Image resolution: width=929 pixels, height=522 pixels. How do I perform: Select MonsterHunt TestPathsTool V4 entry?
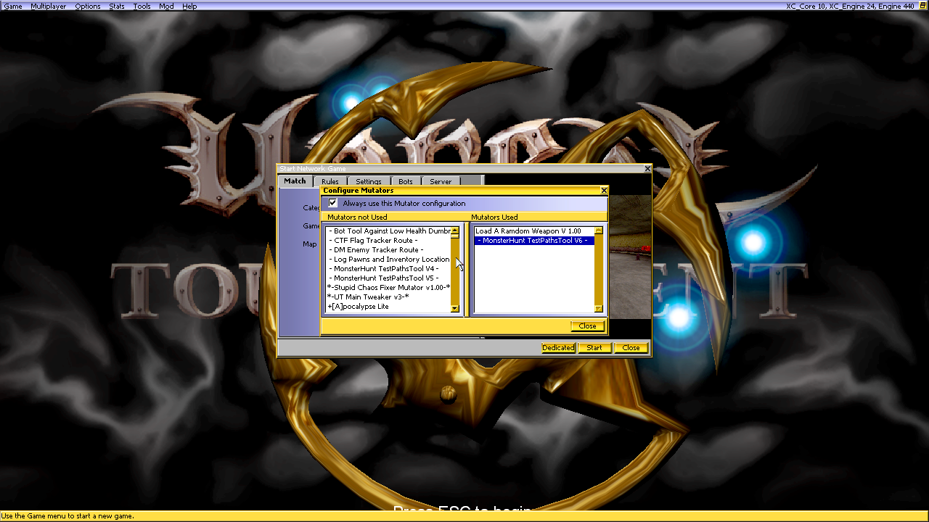388,269
